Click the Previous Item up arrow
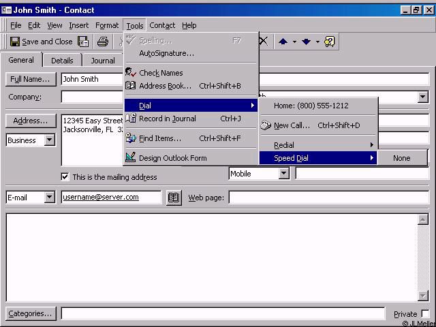 click(x=283, y=42)
